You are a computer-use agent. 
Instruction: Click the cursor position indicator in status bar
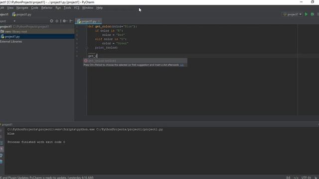pyautogui.click(x=288, y=178)
